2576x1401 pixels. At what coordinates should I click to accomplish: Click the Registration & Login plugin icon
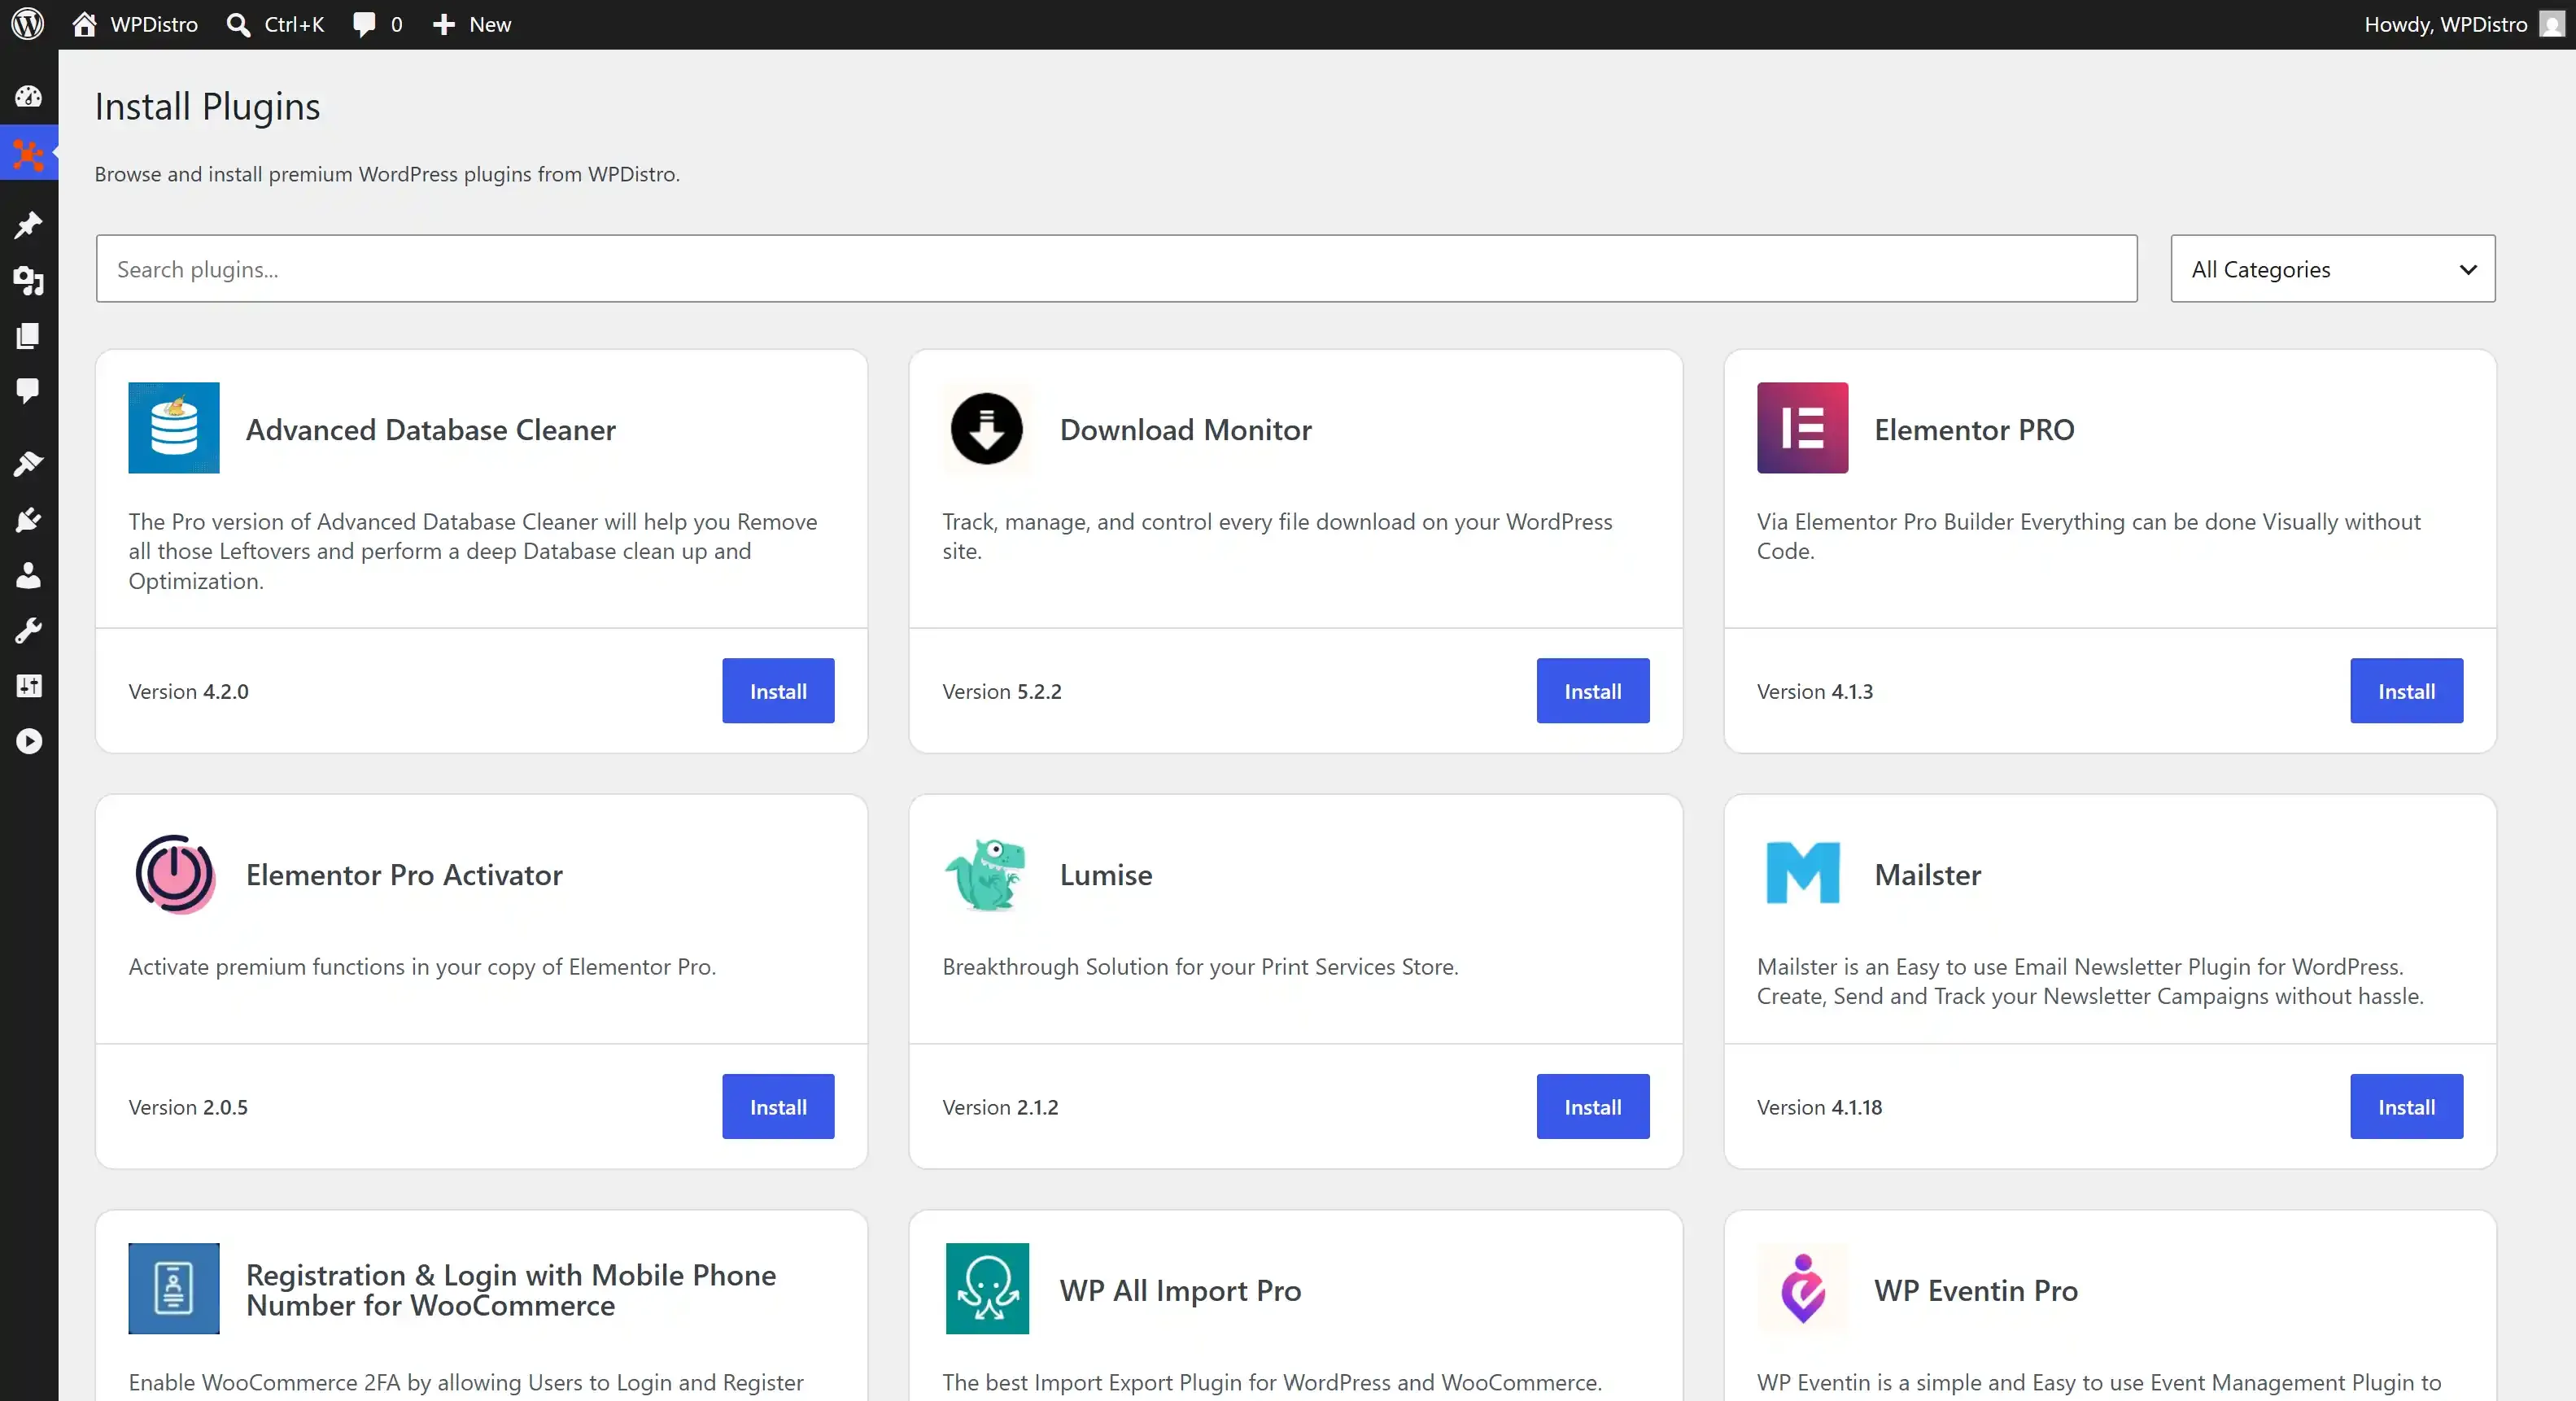click(x=174, y=1289)
